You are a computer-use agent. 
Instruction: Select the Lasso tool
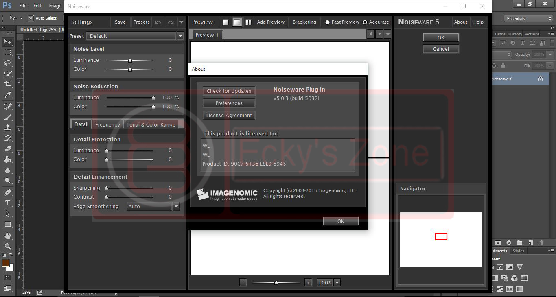(x=8, y=63)
